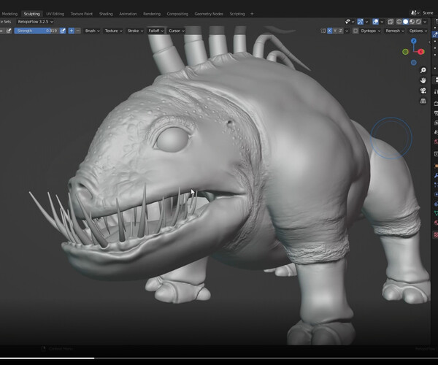Select wireframe viewport shading mode
The height and width of the screenshot is (365, 438).
tap(399, 22)
